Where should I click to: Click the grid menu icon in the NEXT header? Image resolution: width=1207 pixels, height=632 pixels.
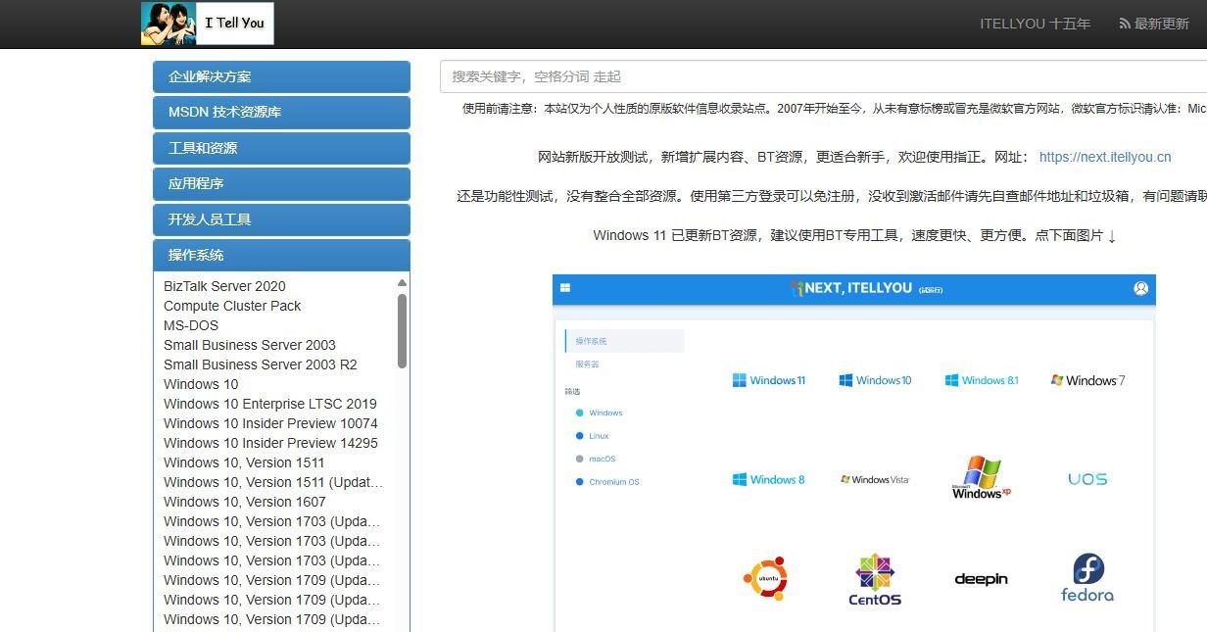563,288
